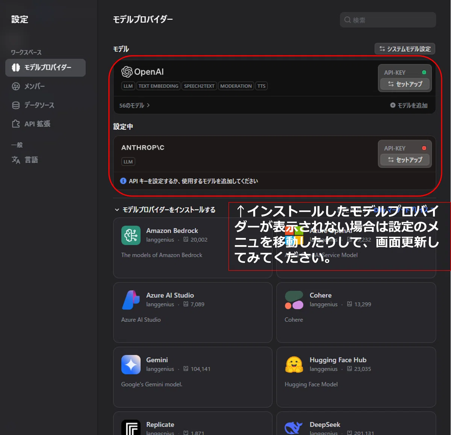Click the Hugging Face Hub count 23,035
Image resolution: width=451 pixels, height=435 pixels.
[362, 369]
